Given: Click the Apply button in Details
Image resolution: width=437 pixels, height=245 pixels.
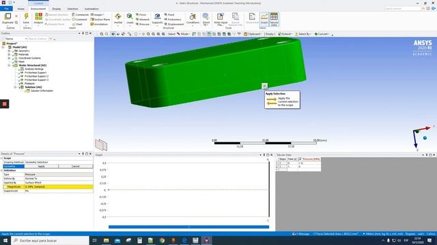Looking at the screenshot, I should [41, 166].
